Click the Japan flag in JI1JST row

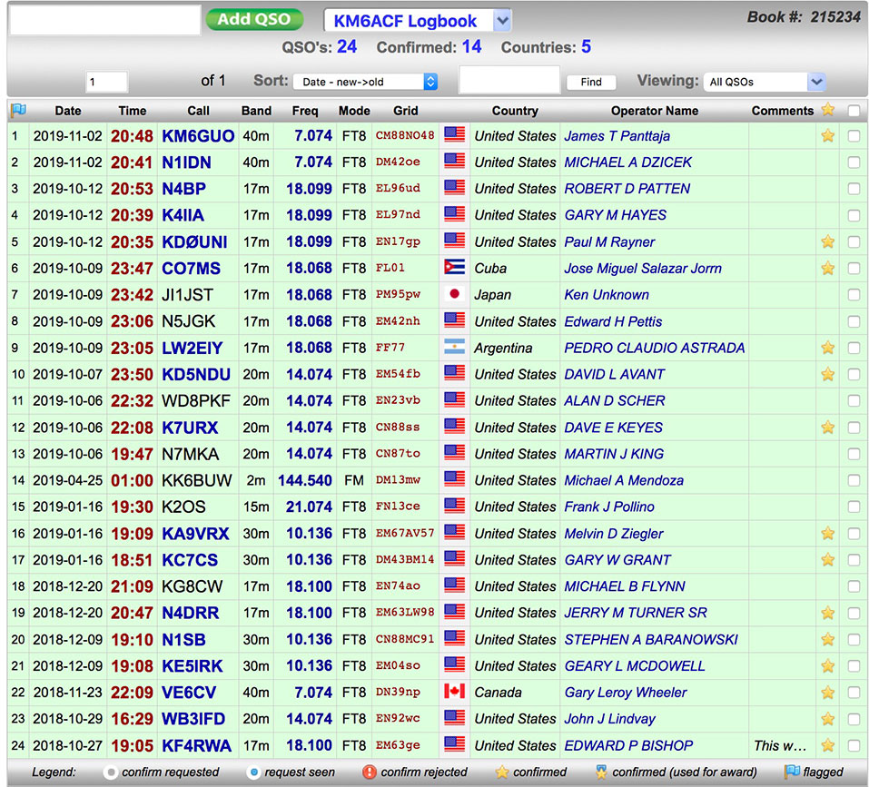454,294
